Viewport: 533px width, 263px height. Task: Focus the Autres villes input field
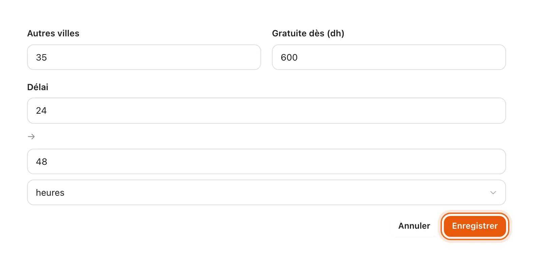click(x=144, y=57)
